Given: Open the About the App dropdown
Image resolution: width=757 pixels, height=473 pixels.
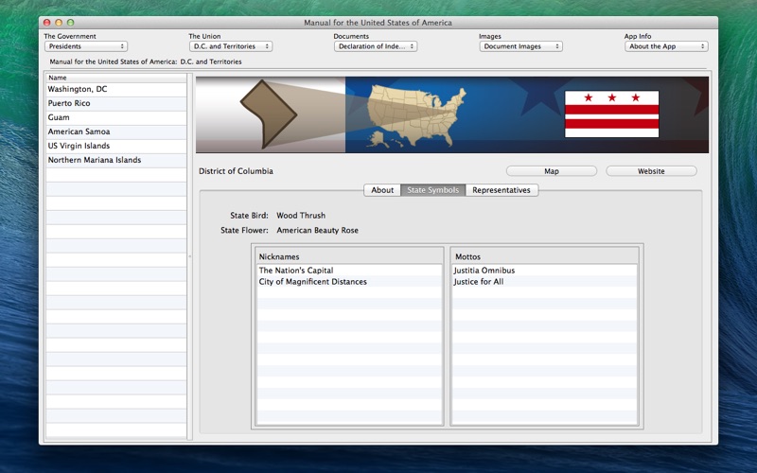Looking at the screenshot, I should 665,46.
